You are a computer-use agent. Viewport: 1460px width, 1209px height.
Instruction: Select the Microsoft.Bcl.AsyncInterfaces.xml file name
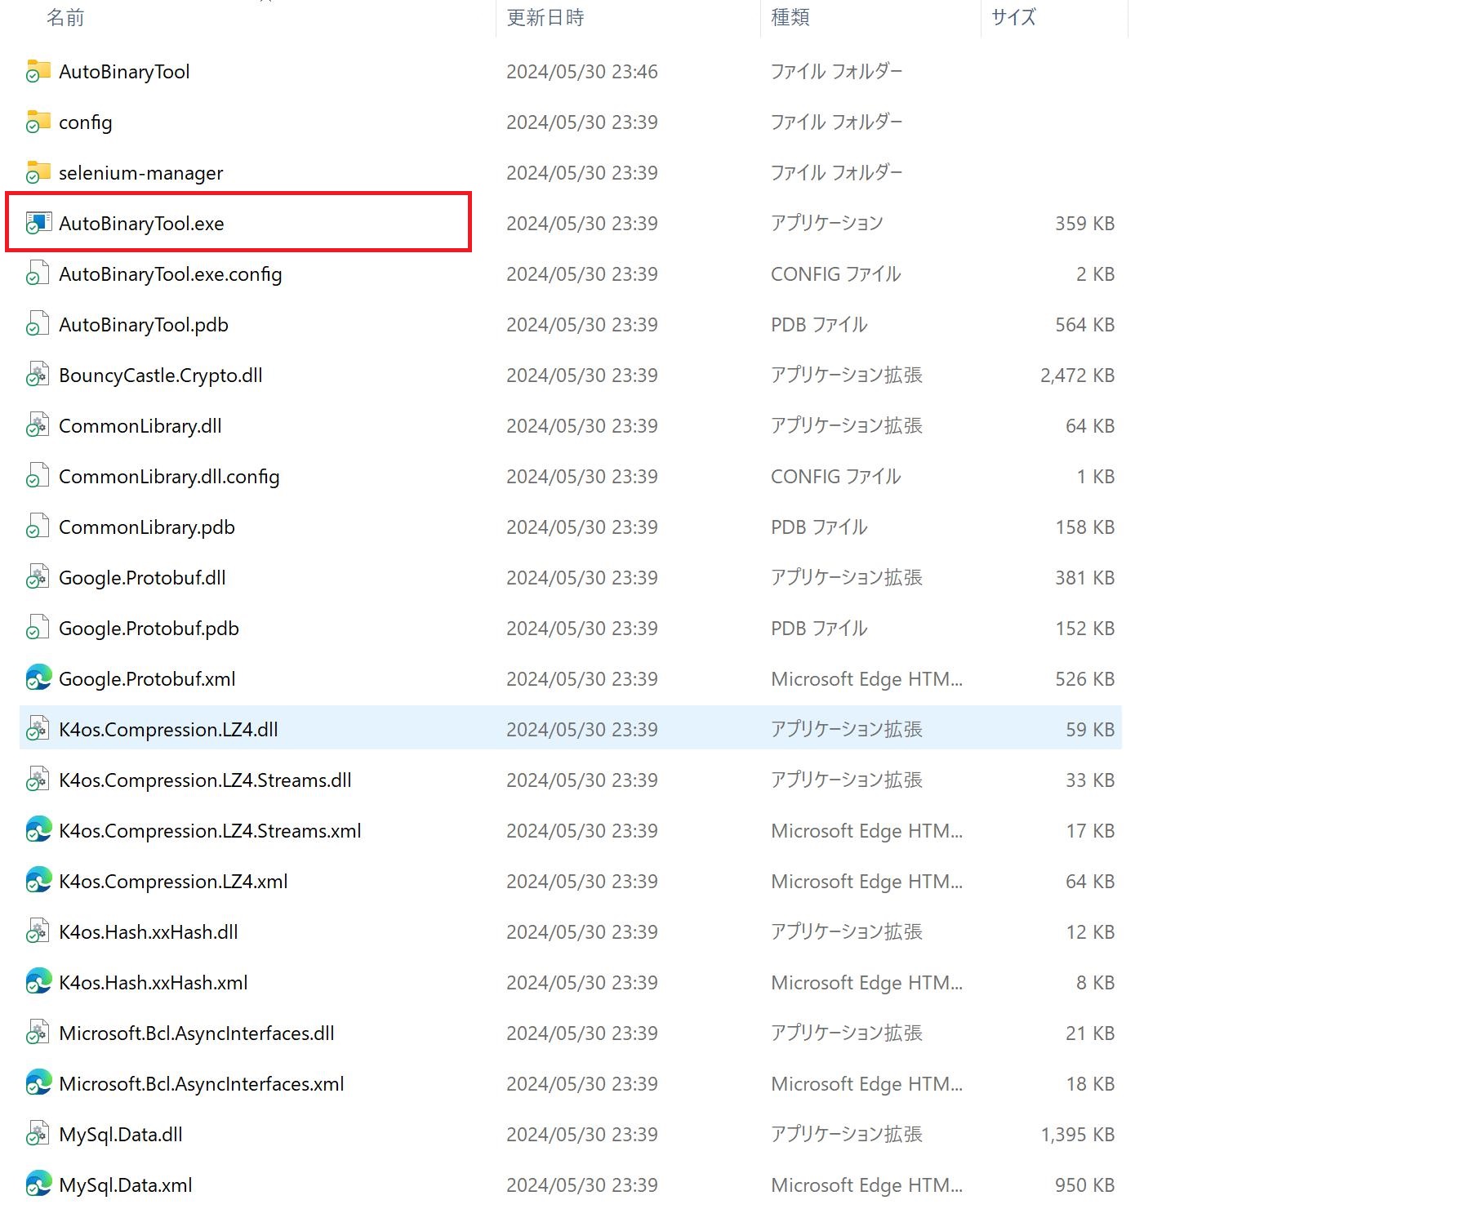pos(202,1084)
